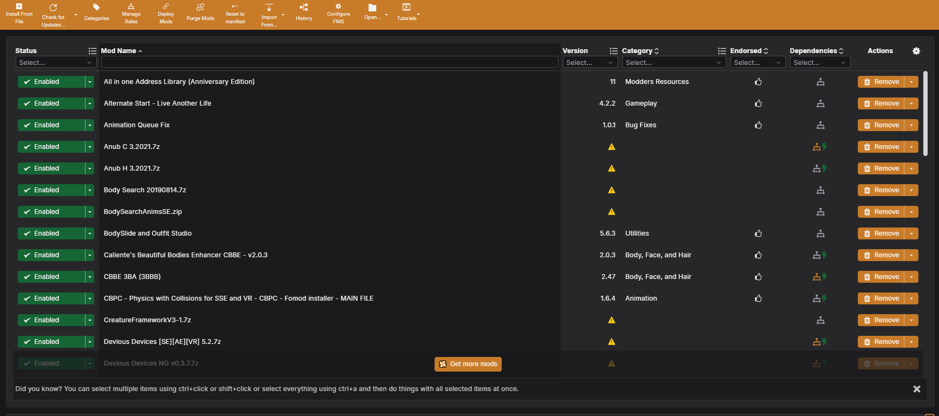Viewport: 939px width, 416px height.
Task: Open Status filter Select dropdown
Action: tap(56, 63)
